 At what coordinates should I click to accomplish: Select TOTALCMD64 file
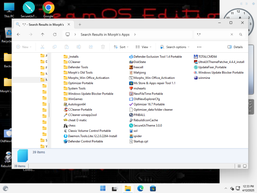[x=205, y=57]
